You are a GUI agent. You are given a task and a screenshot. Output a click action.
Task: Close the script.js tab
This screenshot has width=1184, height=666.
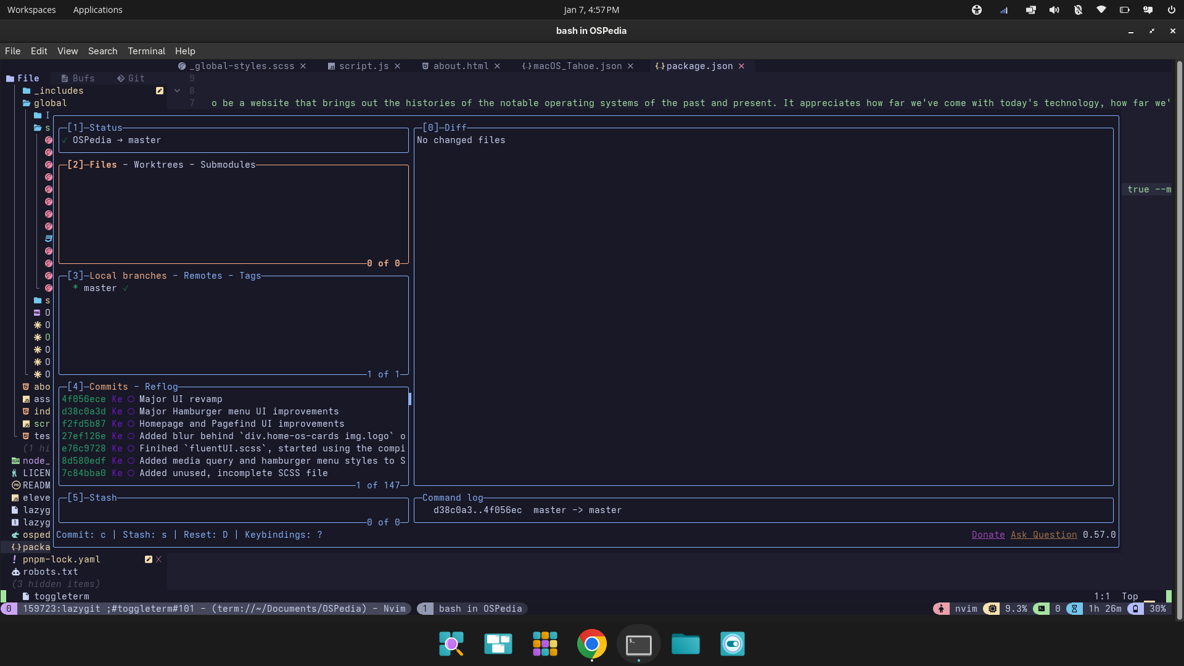click(x=398, y=66)
